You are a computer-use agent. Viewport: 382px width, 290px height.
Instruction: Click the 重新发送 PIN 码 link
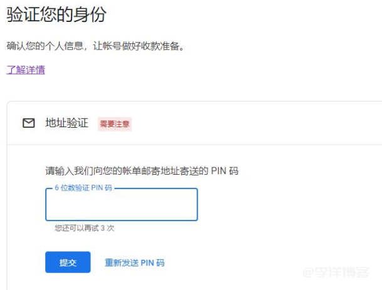(134, 263)
